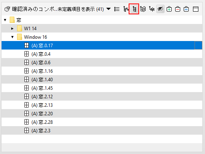Click window icon of 窓.0.17 row
This screenshot has height=154, width=205.
(26, 45)
